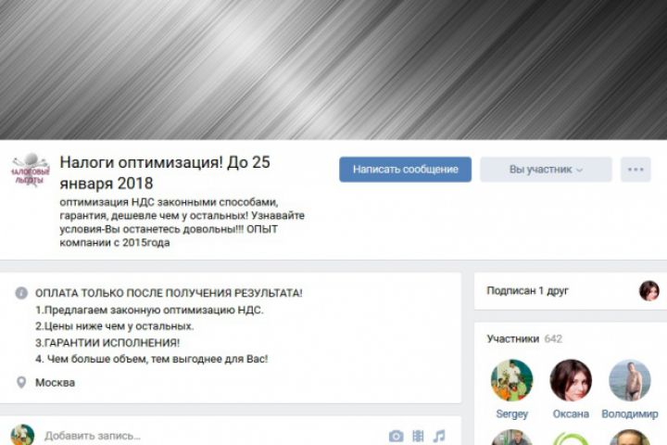Click the location pin icon next to Москва
The height and width of the screenshot is (445, 667).
[21, 382]
